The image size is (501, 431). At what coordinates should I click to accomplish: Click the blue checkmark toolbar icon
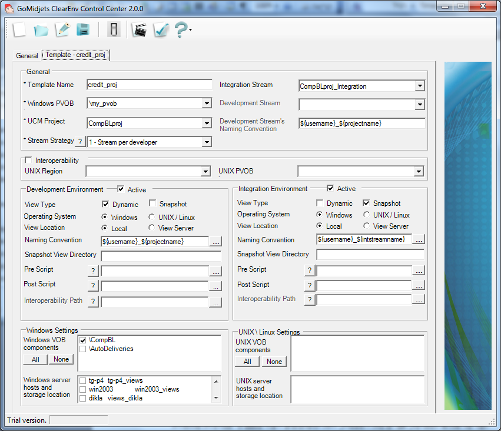pos(161,29)
